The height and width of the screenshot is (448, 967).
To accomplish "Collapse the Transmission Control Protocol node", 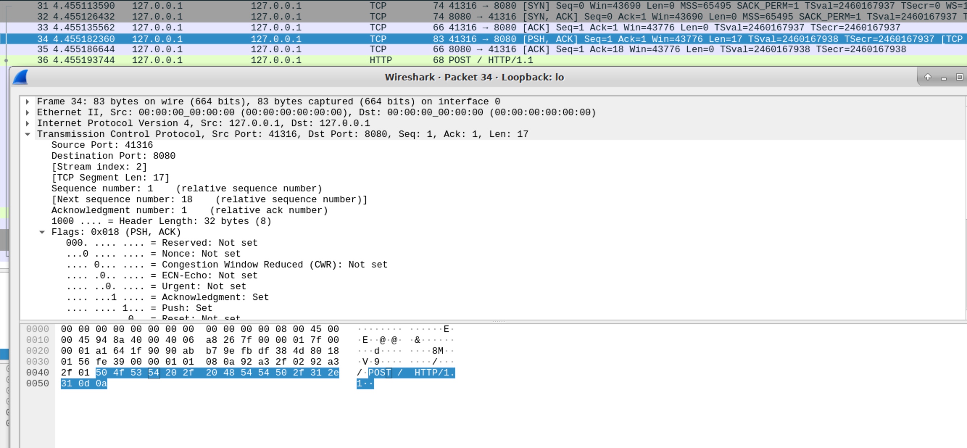I will pyautogui.click(x=28, y=134).
